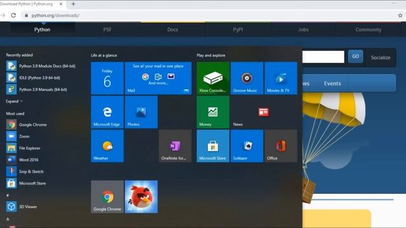The height and width of the screenshot is (228, 406).
Task: Open Movies & TV tile
Action: pos(280,78)
